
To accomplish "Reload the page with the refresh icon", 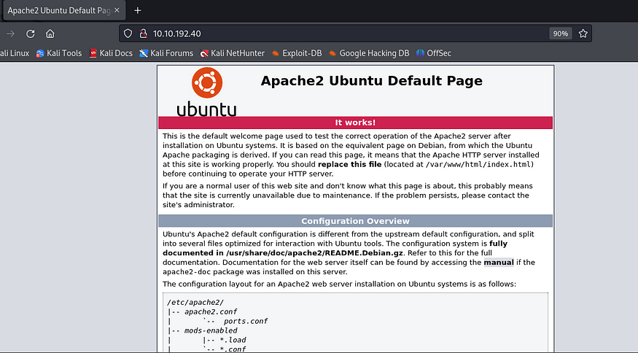I will [31, 34].
